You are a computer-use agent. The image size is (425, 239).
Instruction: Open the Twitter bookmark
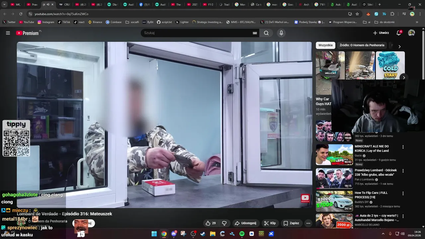(9, 22)
